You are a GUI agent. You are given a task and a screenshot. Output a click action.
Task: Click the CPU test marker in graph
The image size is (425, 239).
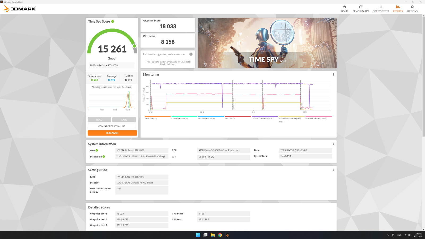tap(302, 105)
